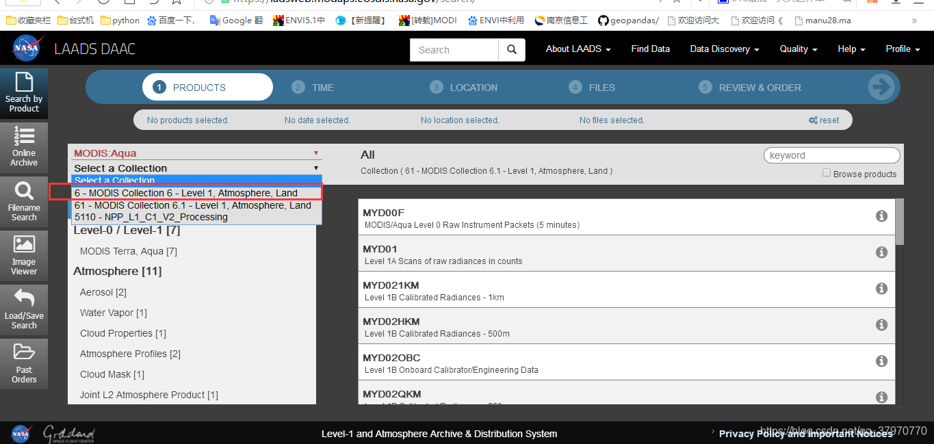Select the MYD02HKM product row
Image resolution: width=934 pixels, height=444 pixels.
(627, 326)
